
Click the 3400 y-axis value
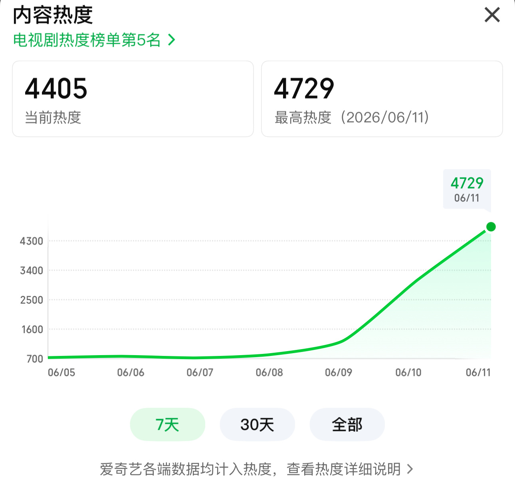coord(32,271)
